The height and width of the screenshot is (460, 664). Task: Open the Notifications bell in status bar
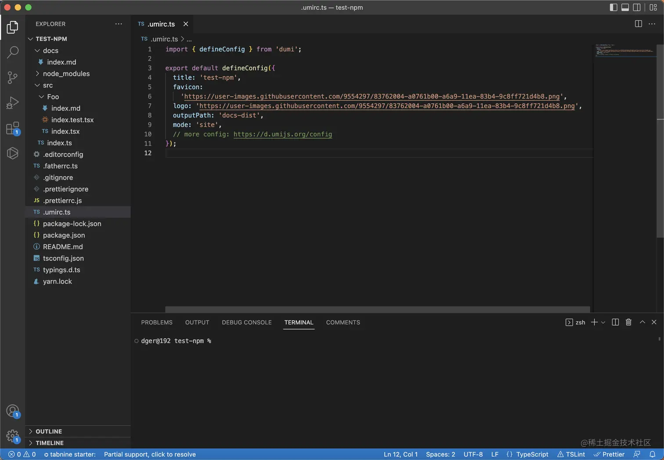[653, 454]
